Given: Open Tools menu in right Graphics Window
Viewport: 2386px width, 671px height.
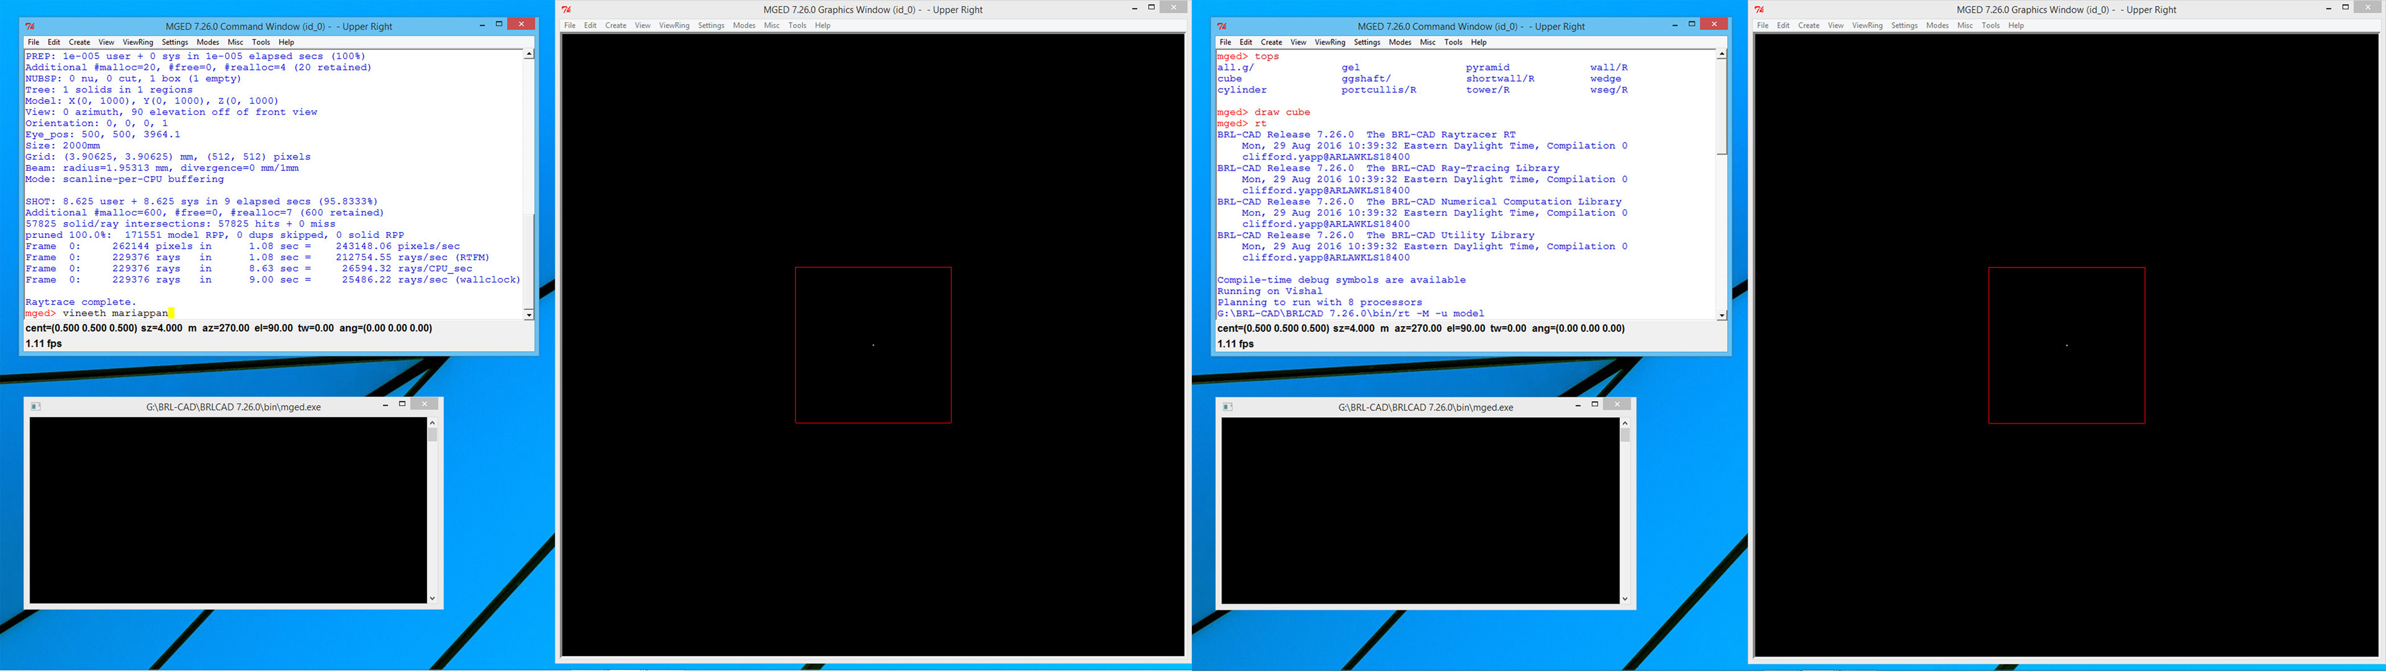Looking at the screenshot, I should click(1990, 25).
